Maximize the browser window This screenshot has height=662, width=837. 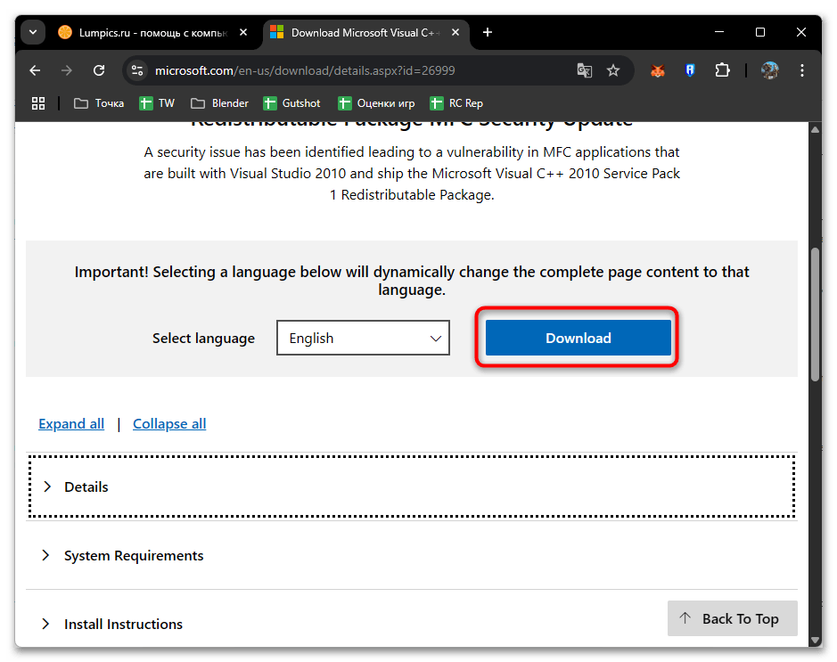tap(760, 33)
